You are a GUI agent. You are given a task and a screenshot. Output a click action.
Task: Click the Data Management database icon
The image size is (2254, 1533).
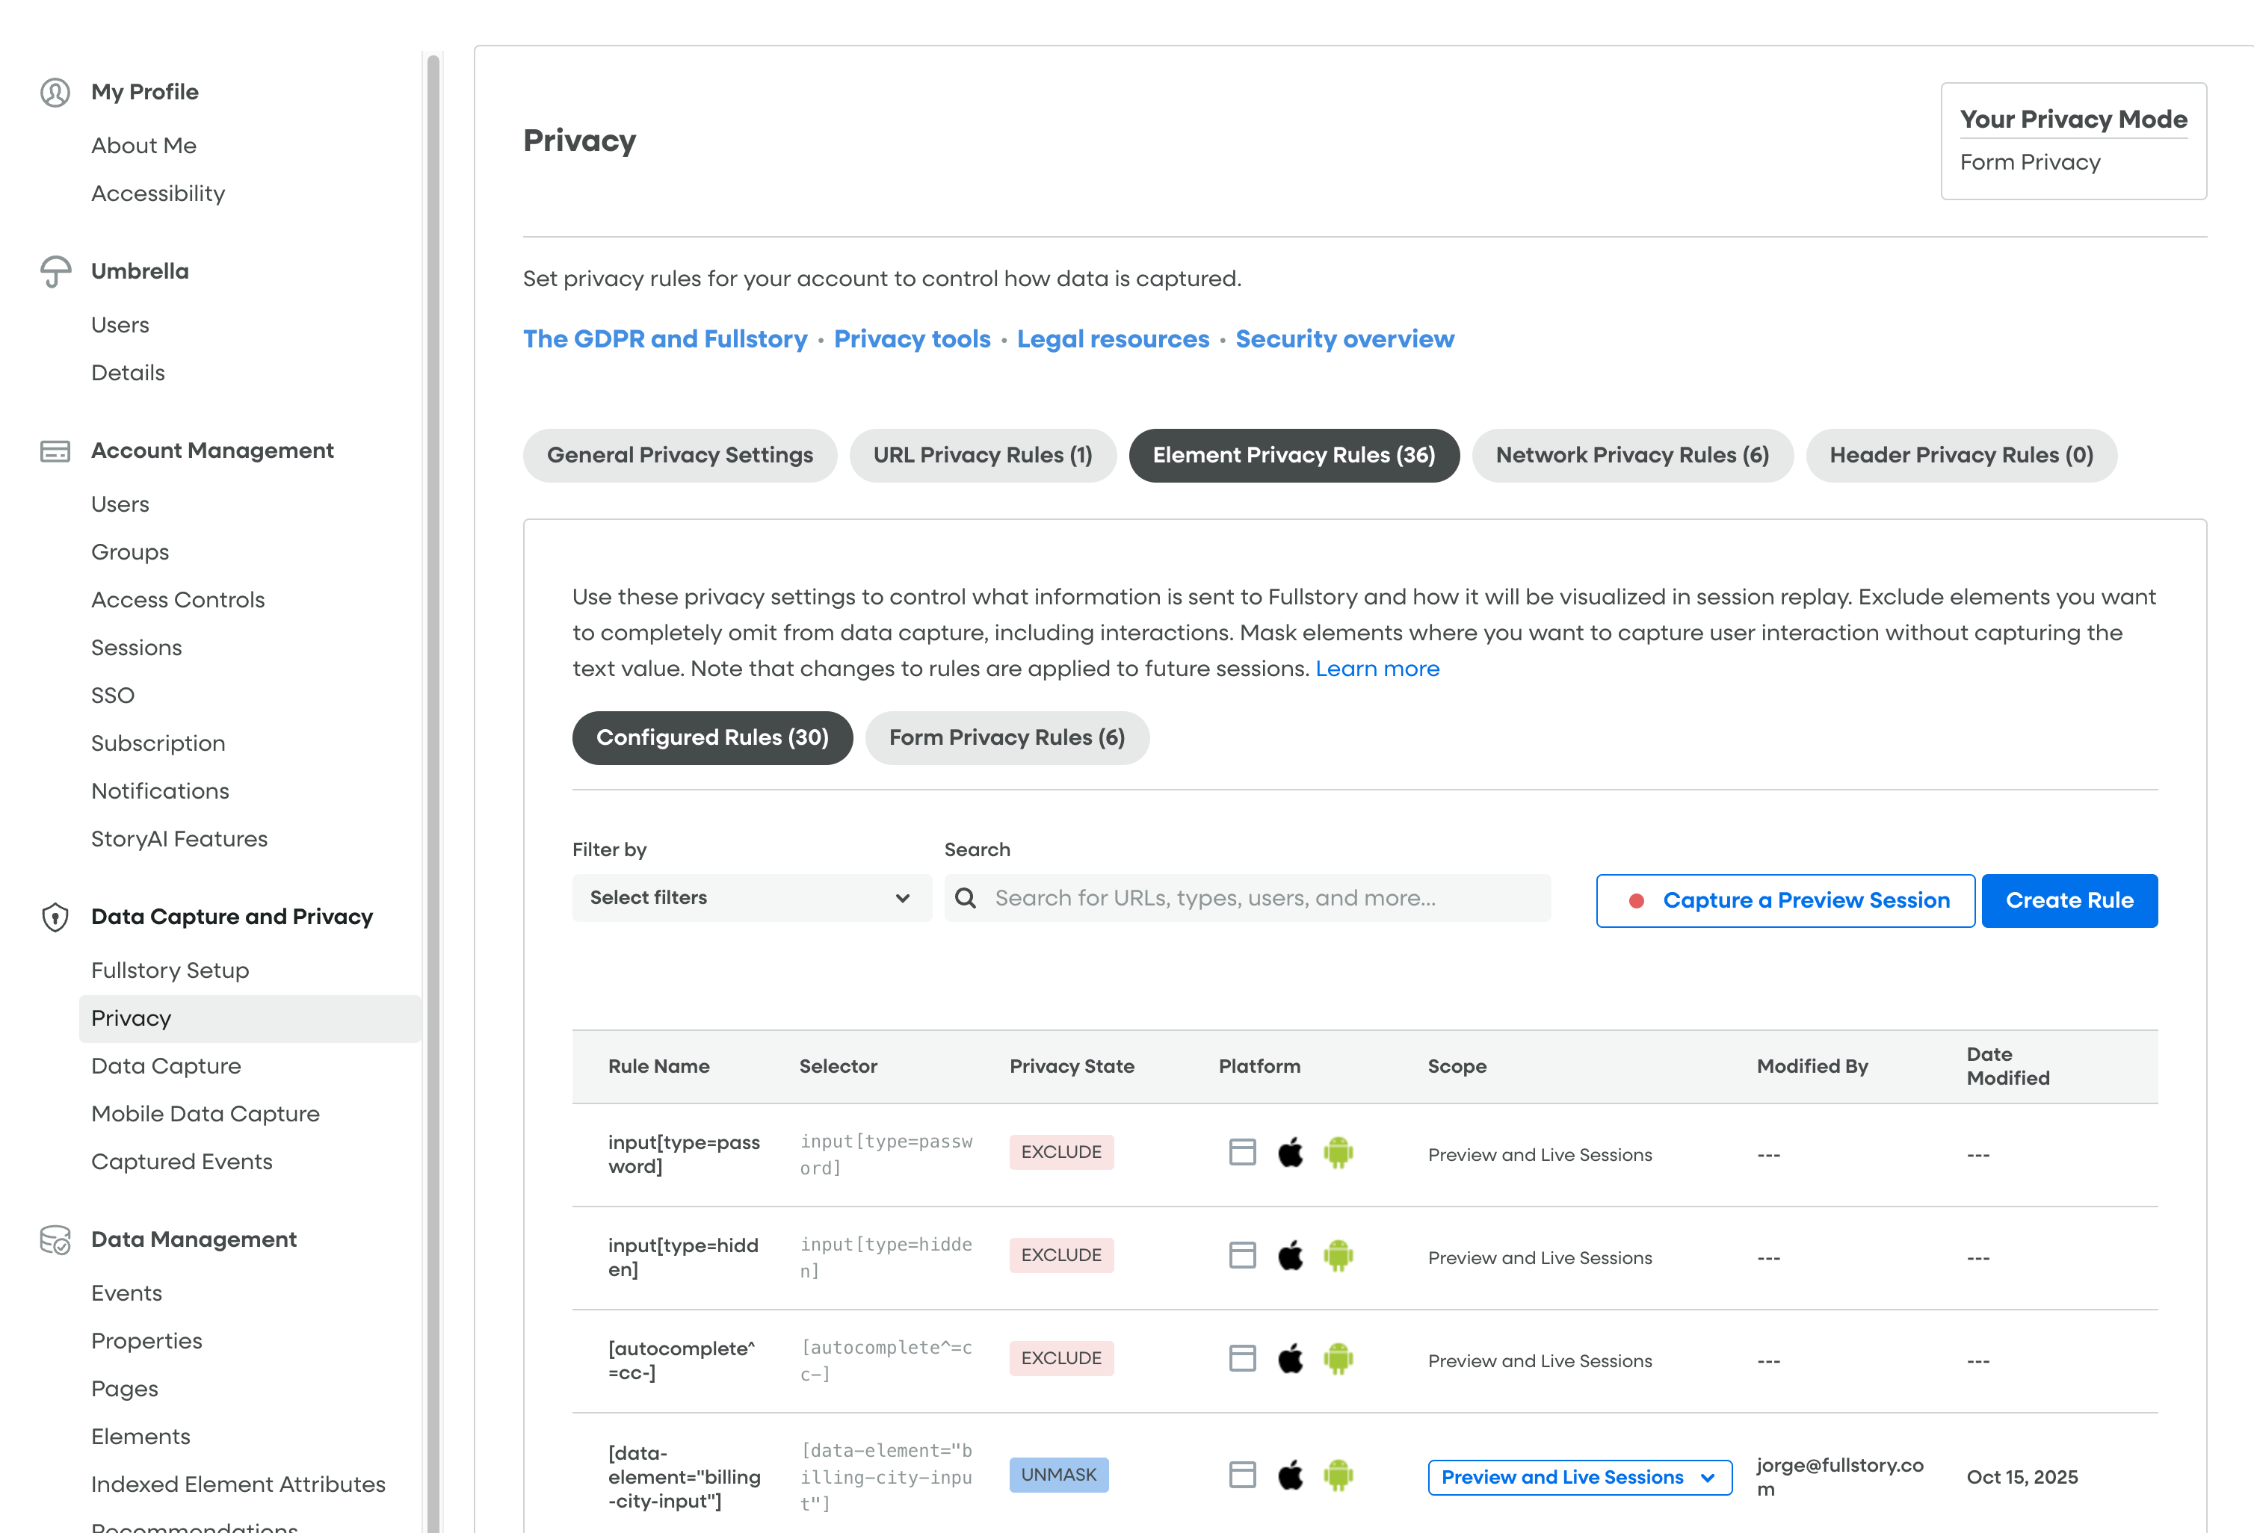click(x=55, y=1240)
